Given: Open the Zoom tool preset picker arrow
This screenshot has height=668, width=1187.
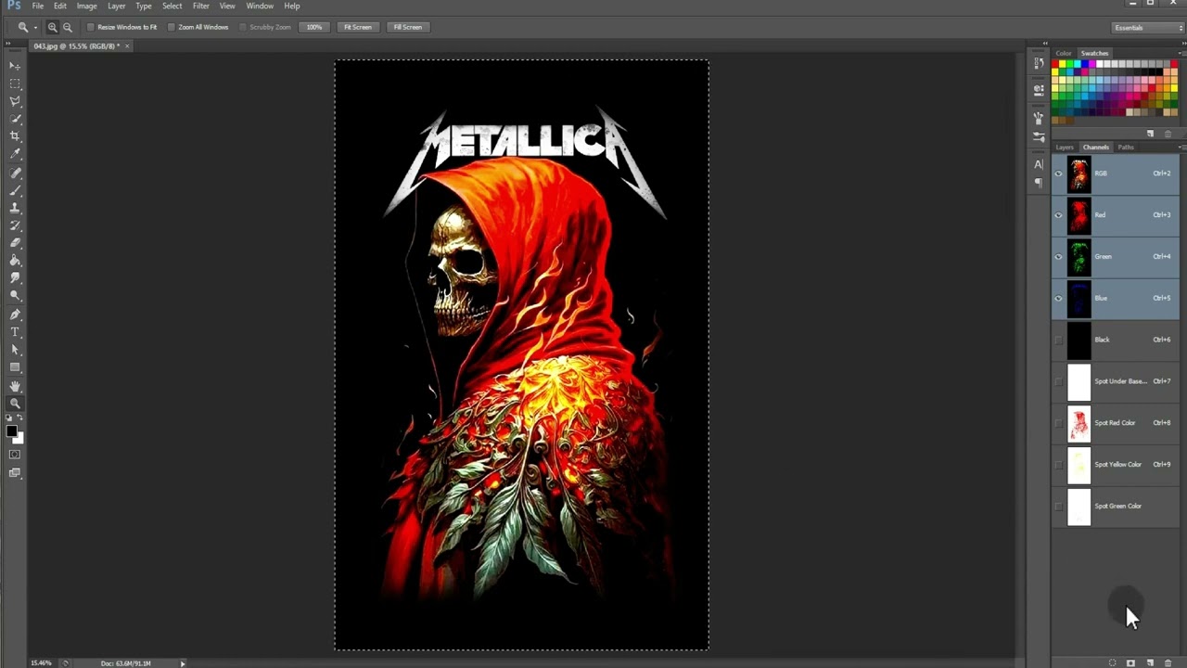Looking at the screenshot, I should (35, 27).
